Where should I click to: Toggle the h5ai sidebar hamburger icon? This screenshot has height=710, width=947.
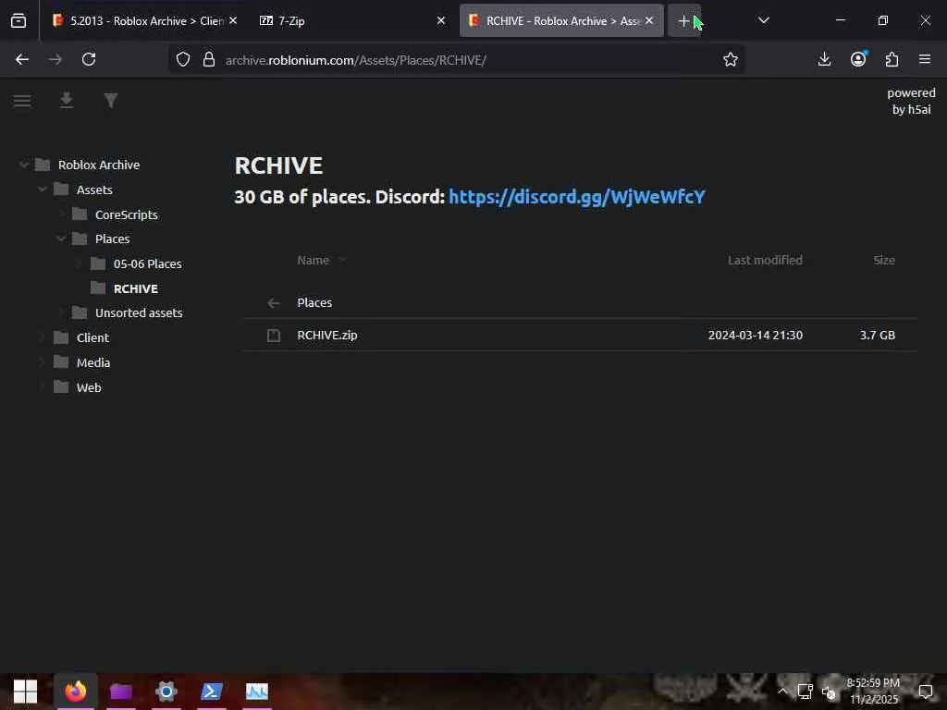point(22,101)
